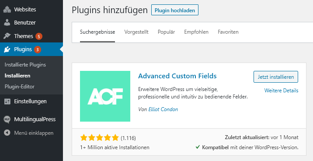
Task: Click the Themes update badge showing 5
Action: [x=39, y=36]
